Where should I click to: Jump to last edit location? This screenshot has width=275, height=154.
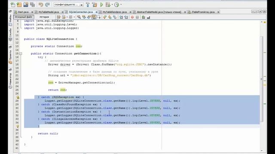click(x=58, y=17)
